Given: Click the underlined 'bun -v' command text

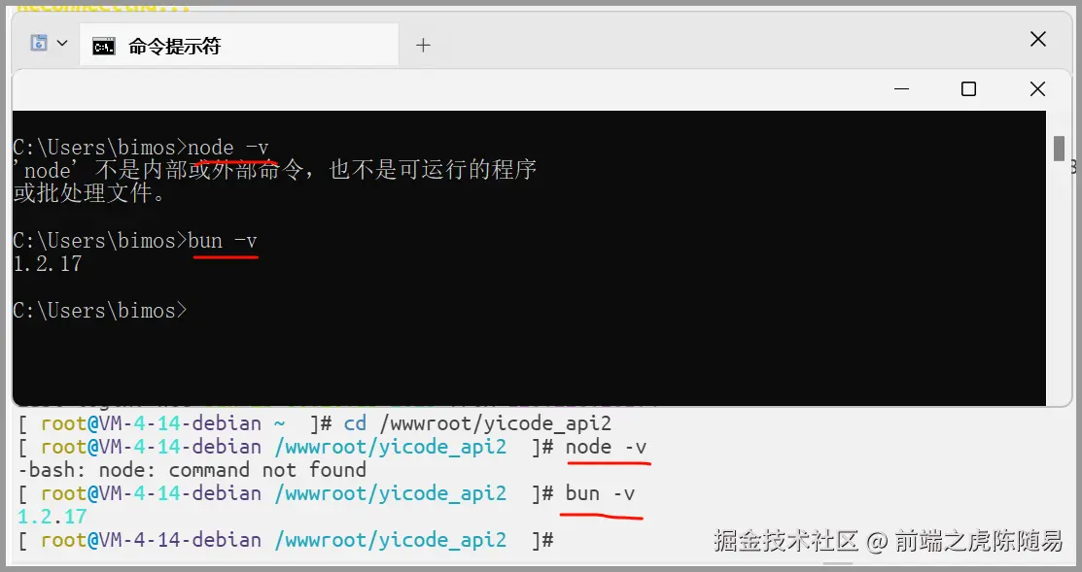Looking at the screenshot, I should [225, 240].
